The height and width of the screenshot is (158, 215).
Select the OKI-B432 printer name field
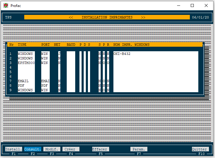tap(122, 54)
